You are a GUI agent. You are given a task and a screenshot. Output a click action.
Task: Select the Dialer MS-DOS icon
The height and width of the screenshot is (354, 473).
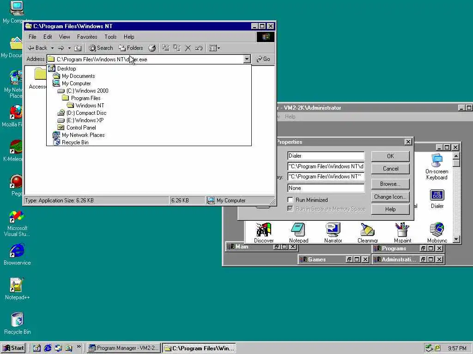437,199
